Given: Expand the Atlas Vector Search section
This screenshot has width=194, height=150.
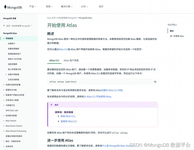Looking at the screenshot, I should 4,126.
